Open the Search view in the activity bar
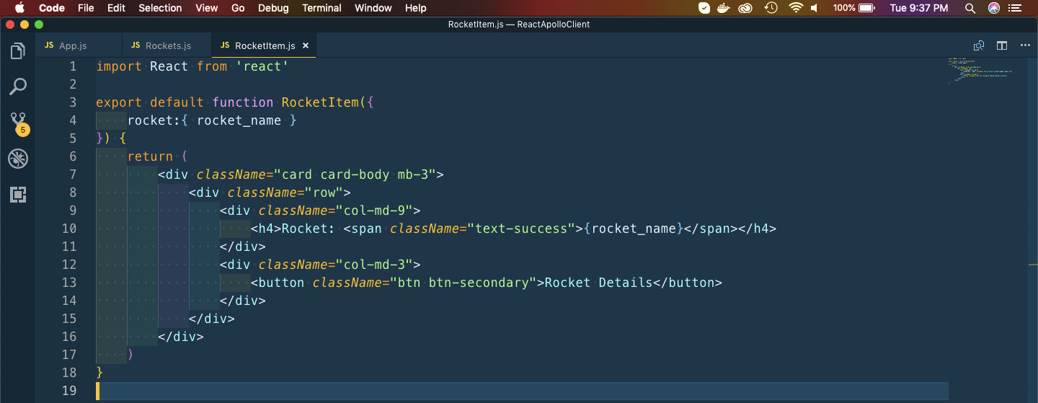The height and width of the screenshot is (403, 1038). coord(18,87)
